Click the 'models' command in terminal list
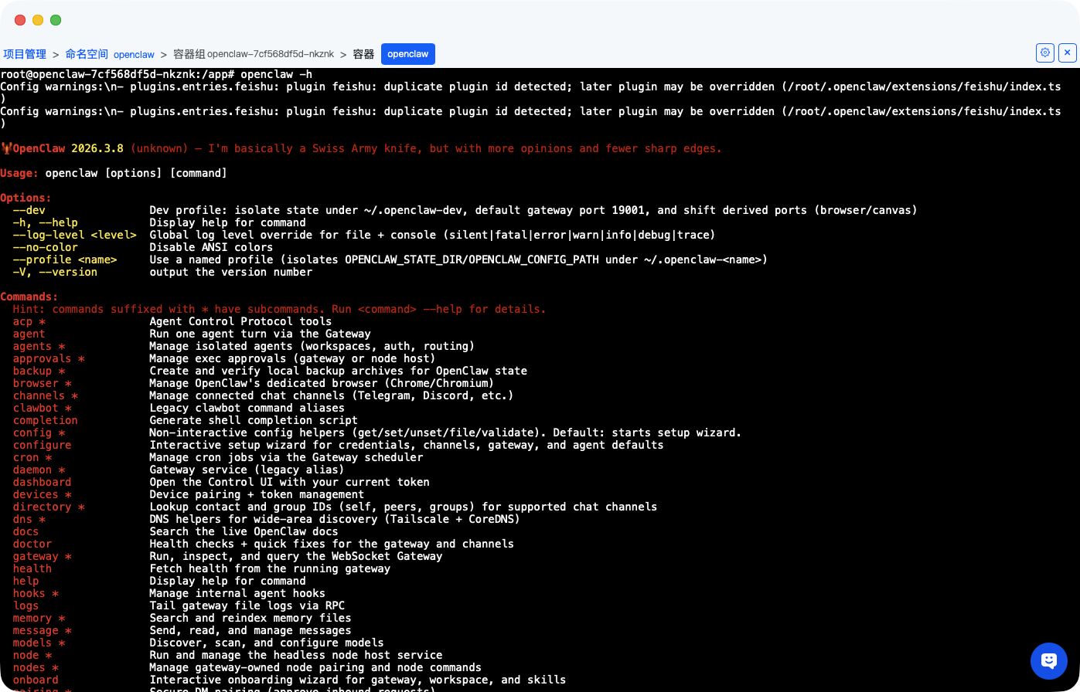The height and width of the screenshot is (692, 1080). tap(32, 643)
